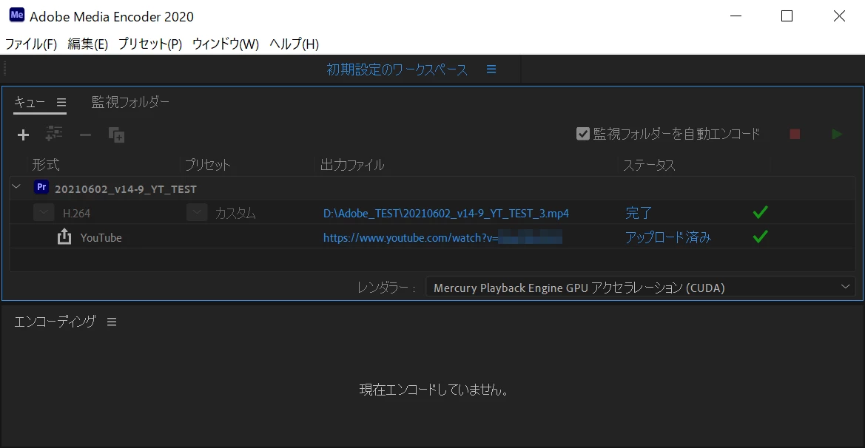Click the H.264 format text
Screen dimensions: 865x448
tap(77, 213)
